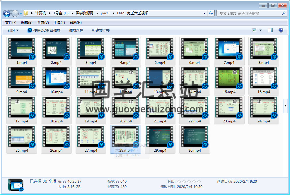This screenshot has height=195, width=290.
Task: Select video file 18.mp4
Action: (x=56, y=110)
